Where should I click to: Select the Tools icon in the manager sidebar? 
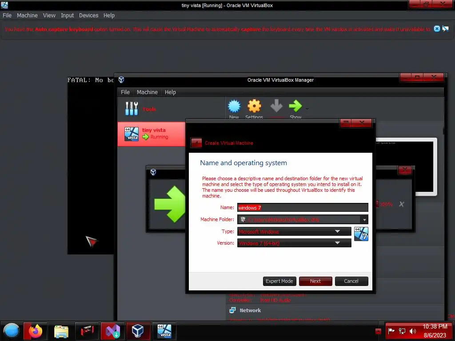pos(132,109)
